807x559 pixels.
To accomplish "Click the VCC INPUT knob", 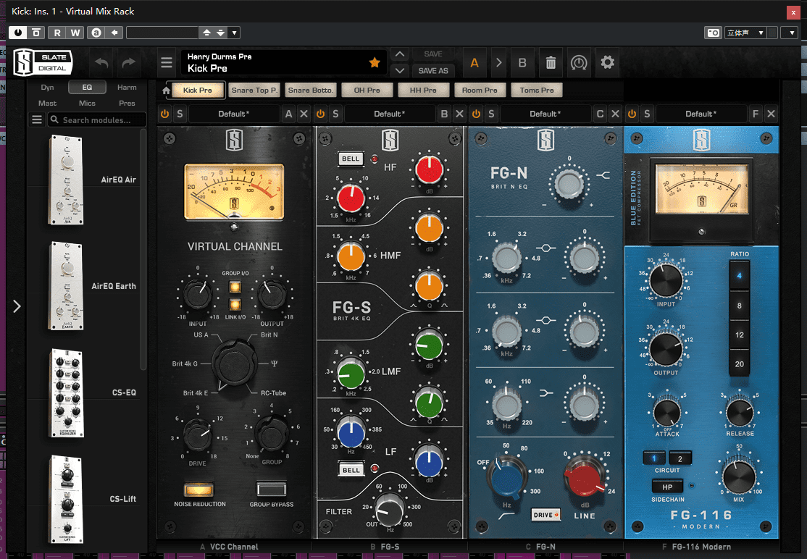I will (x=198, y=295).
